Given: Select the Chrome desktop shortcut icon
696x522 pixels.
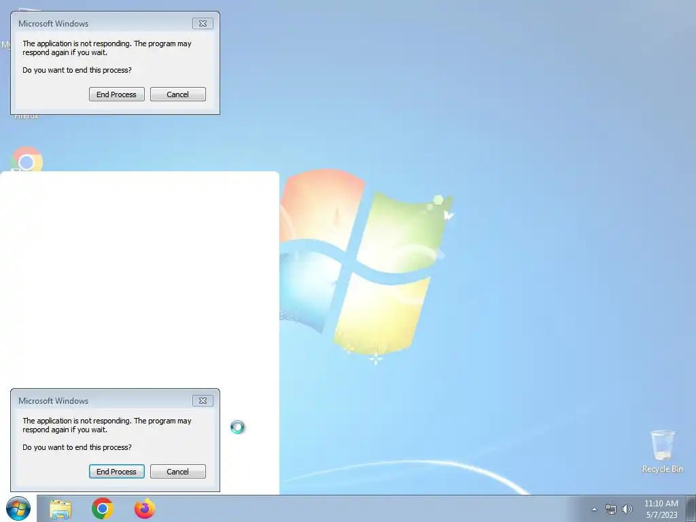Looking at the screenshot, I should point(27,159).
